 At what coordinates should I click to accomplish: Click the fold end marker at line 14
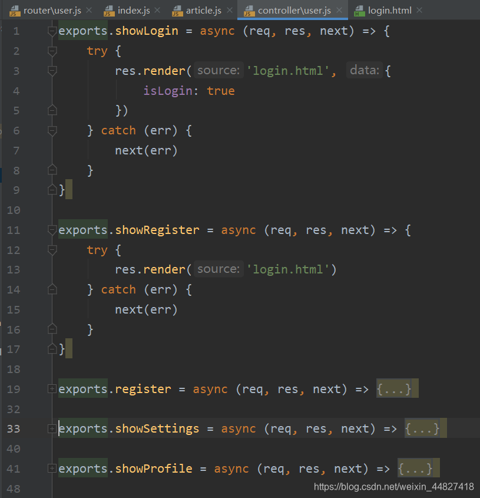pos(52,289)
